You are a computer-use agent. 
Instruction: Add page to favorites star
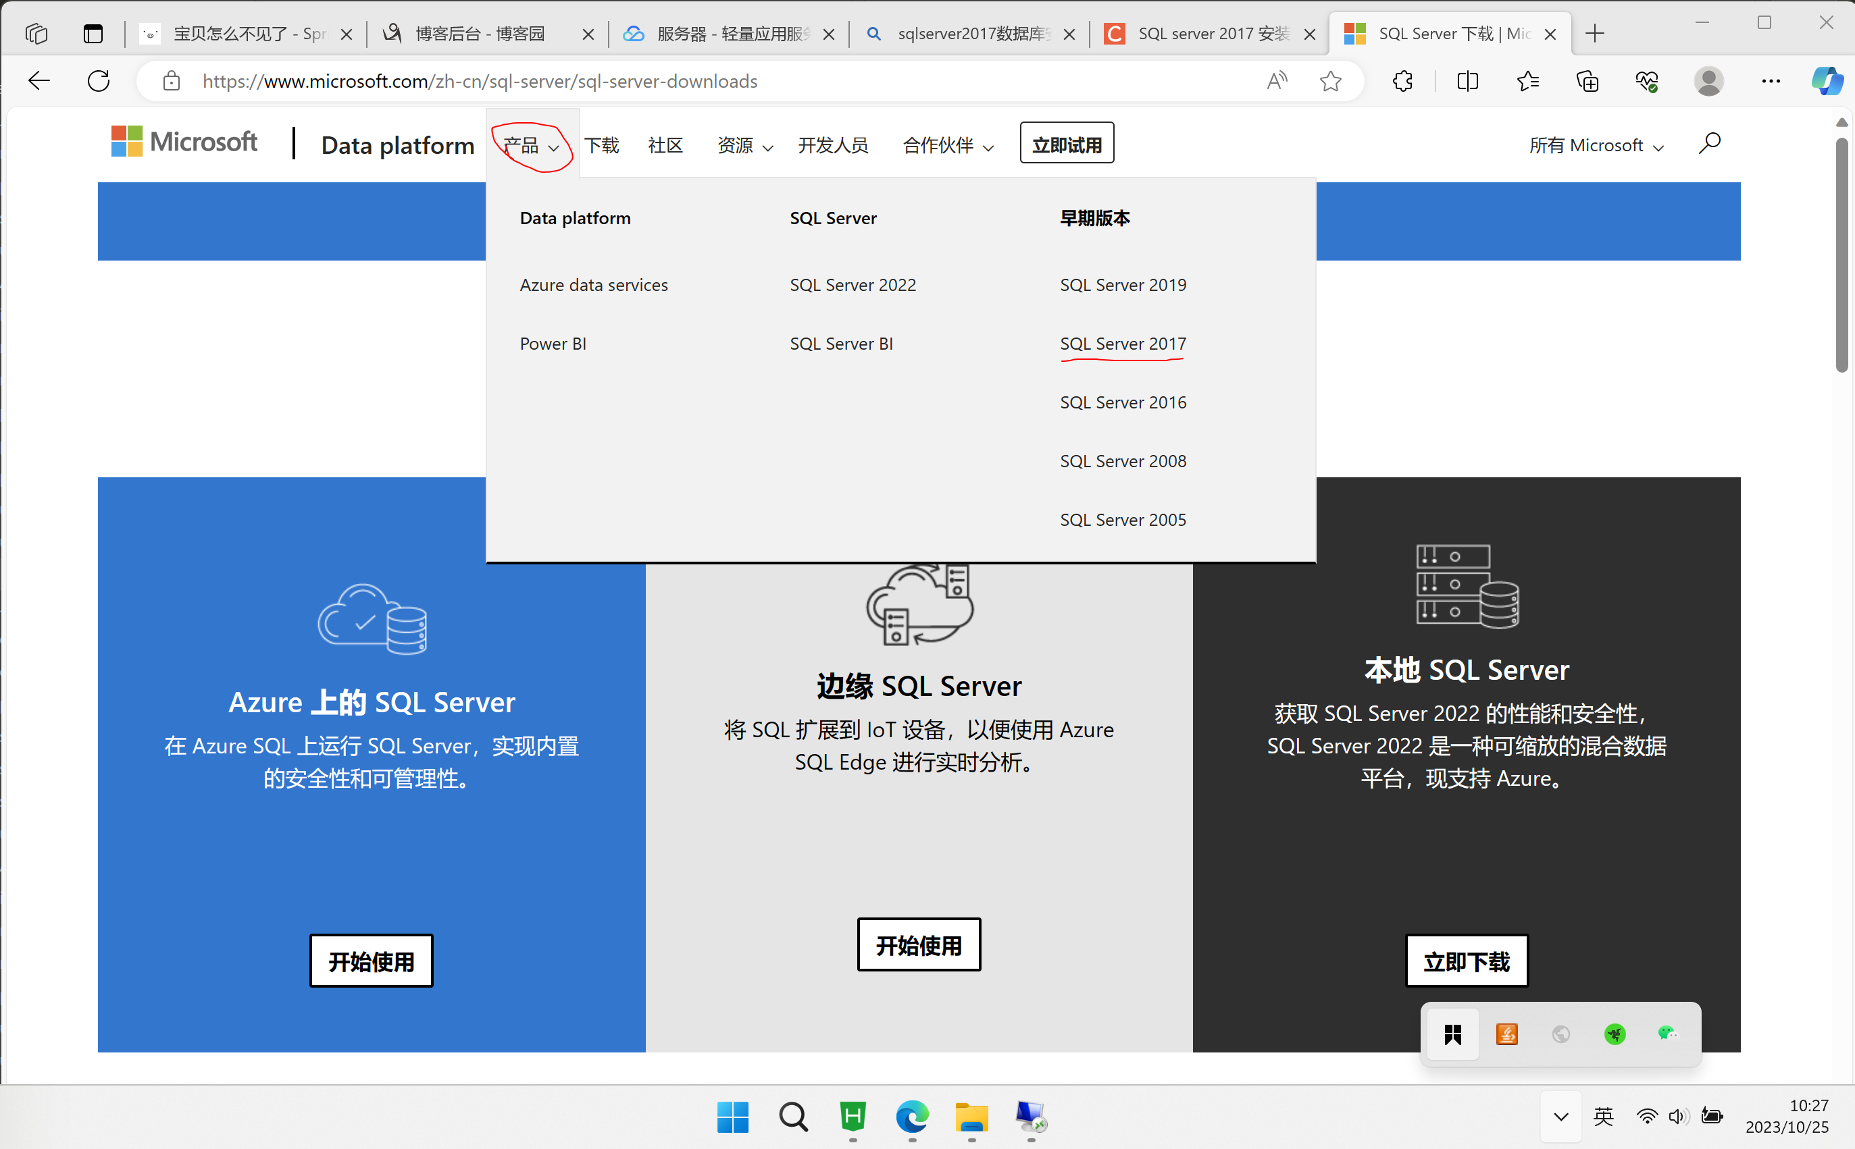pos(1330,80)
